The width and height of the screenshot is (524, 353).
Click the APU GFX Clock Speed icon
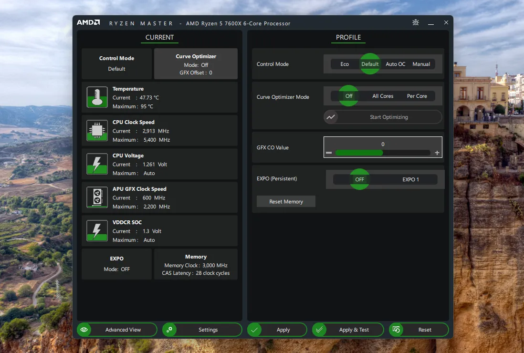click(x=97, y=197)
